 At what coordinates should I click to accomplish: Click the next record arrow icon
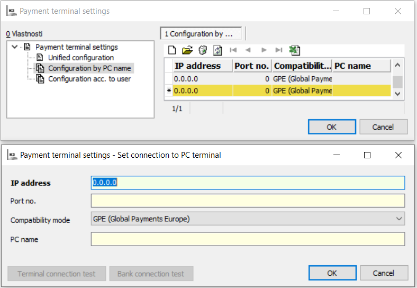click(264, 50)
